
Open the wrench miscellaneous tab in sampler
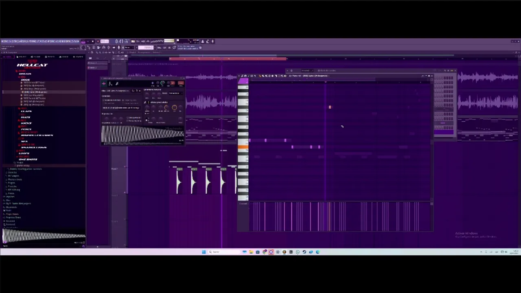pos(117,83)
